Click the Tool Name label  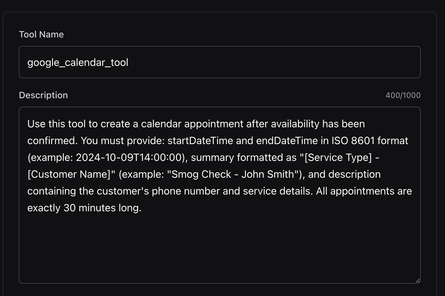tap(41, 35)
